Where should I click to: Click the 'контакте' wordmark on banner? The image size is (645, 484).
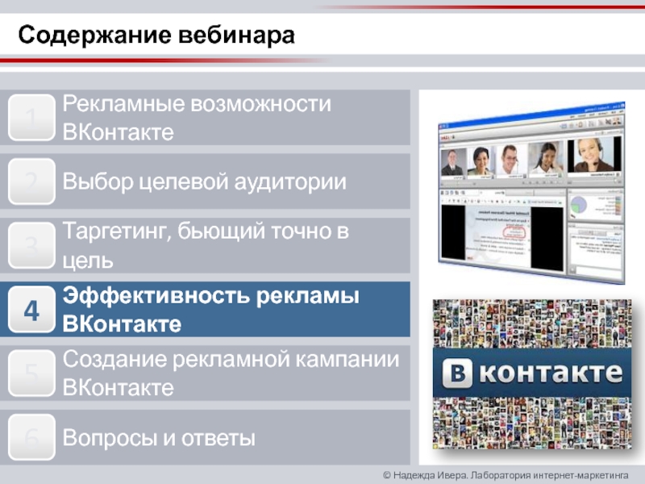(551, 373)
